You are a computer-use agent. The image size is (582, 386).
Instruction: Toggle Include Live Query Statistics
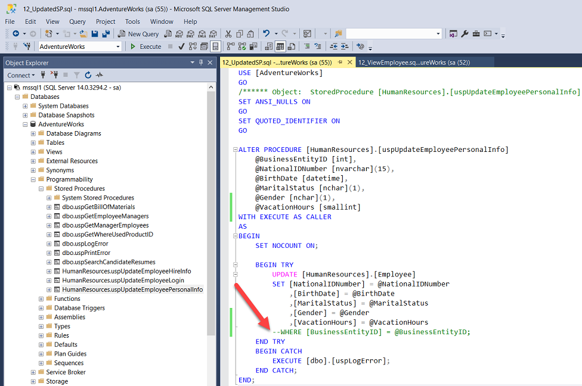pyautogui.click(x=242, y=46)
